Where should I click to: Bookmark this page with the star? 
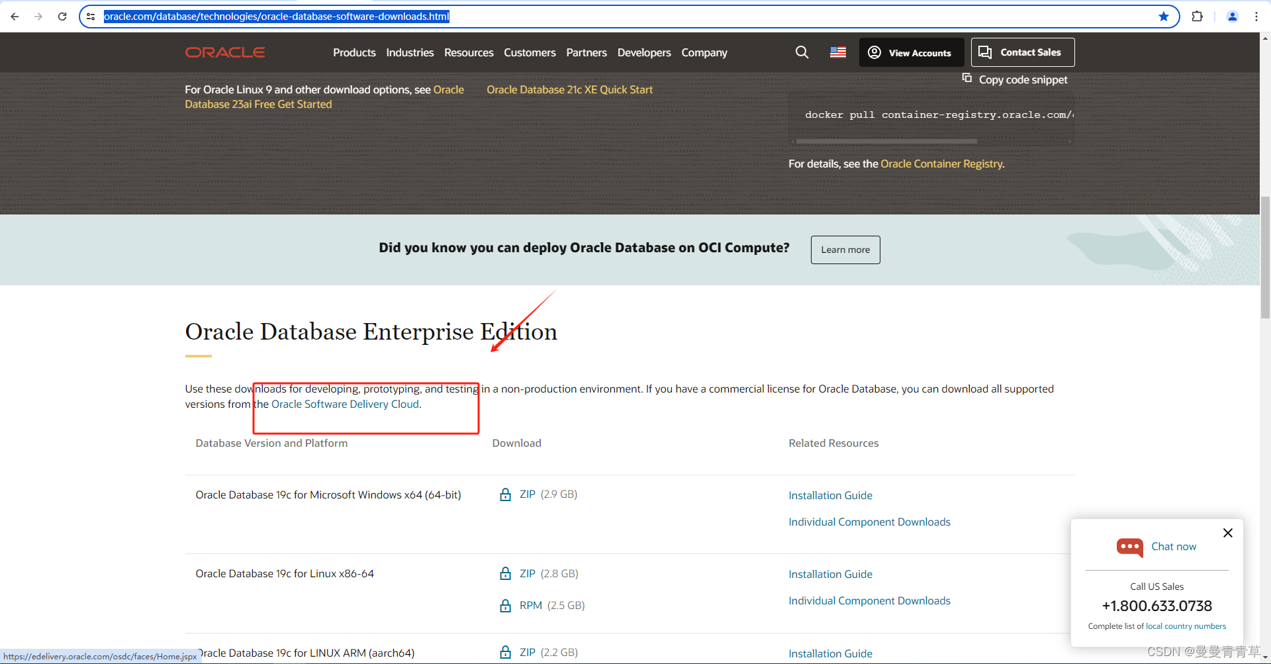(1164, 16)
